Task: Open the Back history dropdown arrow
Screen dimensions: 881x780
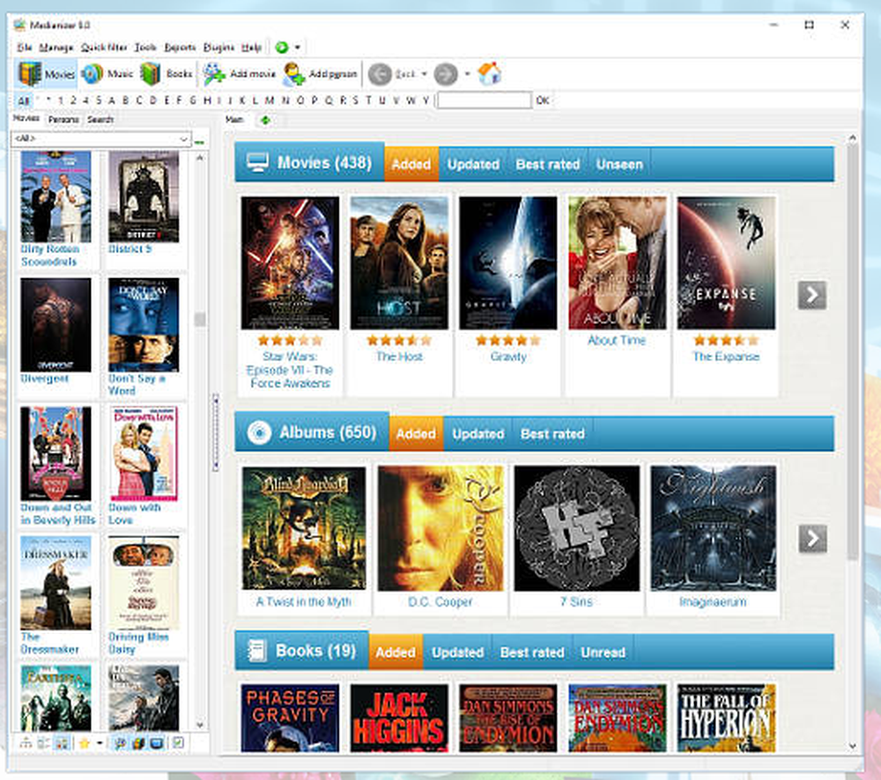Action: tap(424, 74)
